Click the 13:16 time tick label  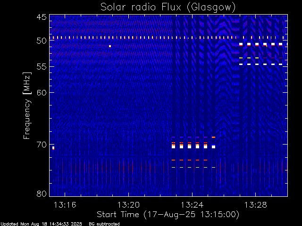[x=65, y=205]
